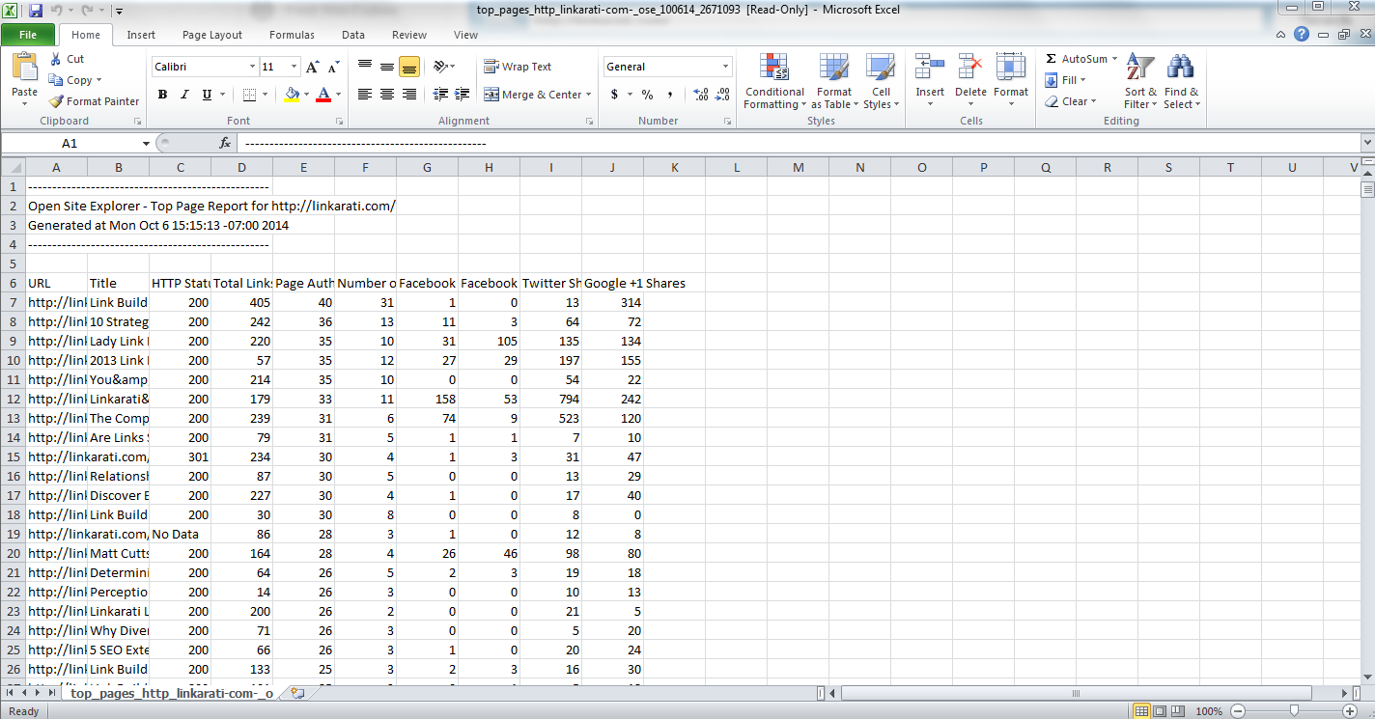Toggle Middle Align vertical alignment
This screenshot has width=1375, height=719.
click(x=386, y=67)
